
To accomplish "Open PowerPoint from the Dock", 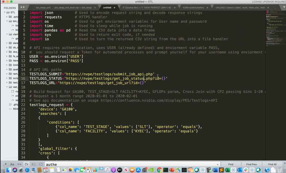I will [172, 170].
